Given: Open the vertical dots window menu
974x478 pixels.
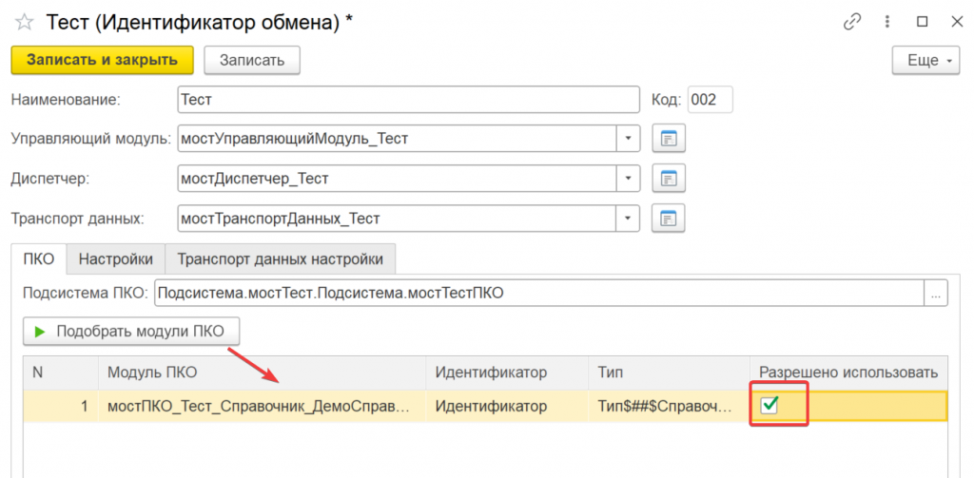Looking at the screenshot, I should (886, 23).
